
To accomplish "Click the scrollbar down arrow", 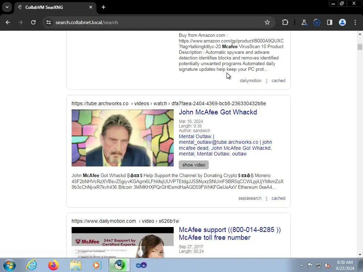I will (x=360, y=255).
